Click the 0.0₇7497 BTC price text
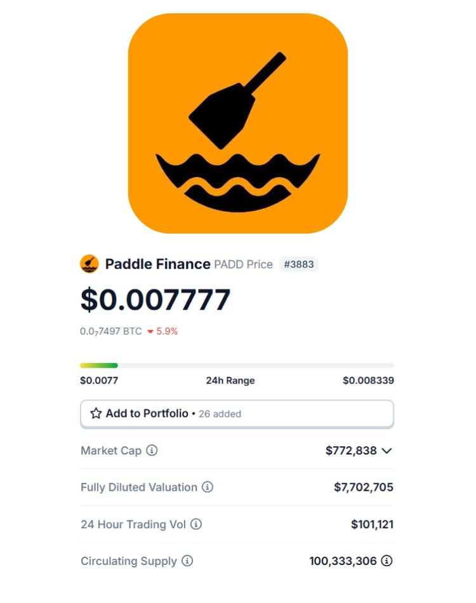476x603 pixels. (110, 331)
